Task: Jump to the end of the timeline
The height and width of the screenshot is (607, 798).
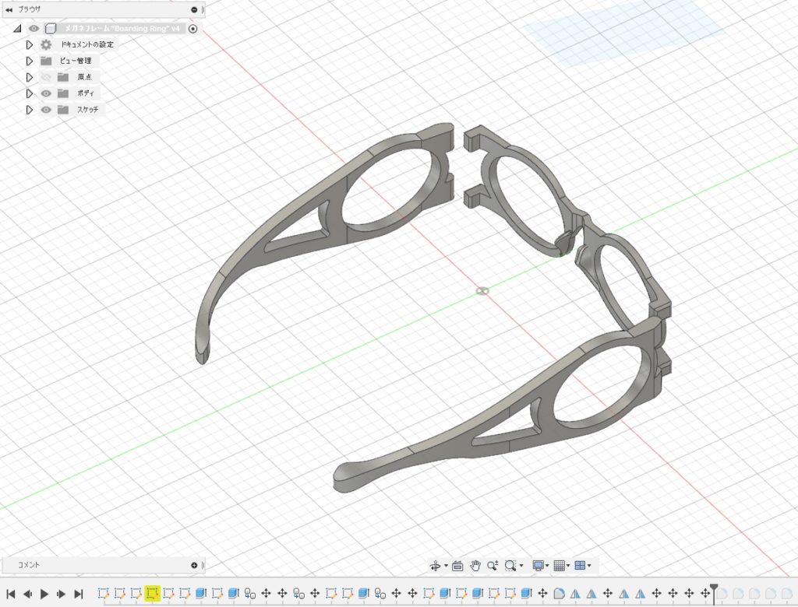Action: (79, 594)
